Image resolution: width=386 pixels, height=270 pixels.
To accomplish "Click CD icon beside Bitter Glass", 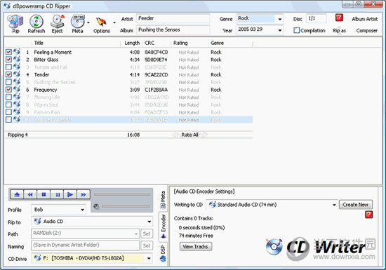I will 17,60.
